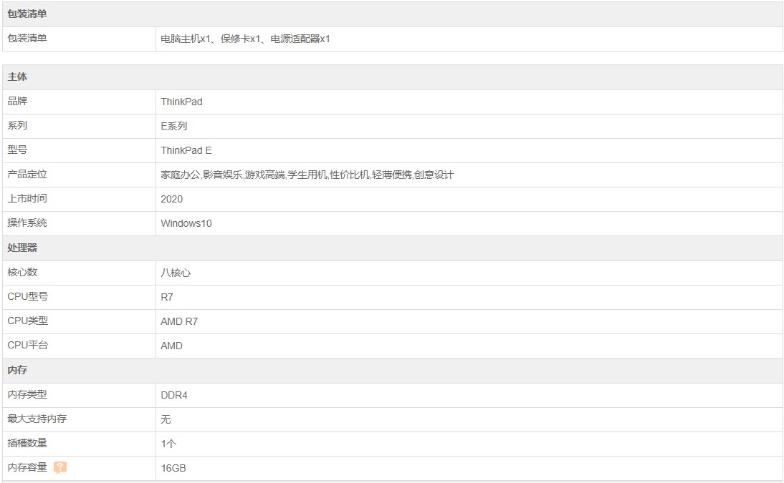Image resolution: width=784 pixels, height=483 pixels.
Task: Click the orange question mark help icon
Action: point(60,467)
